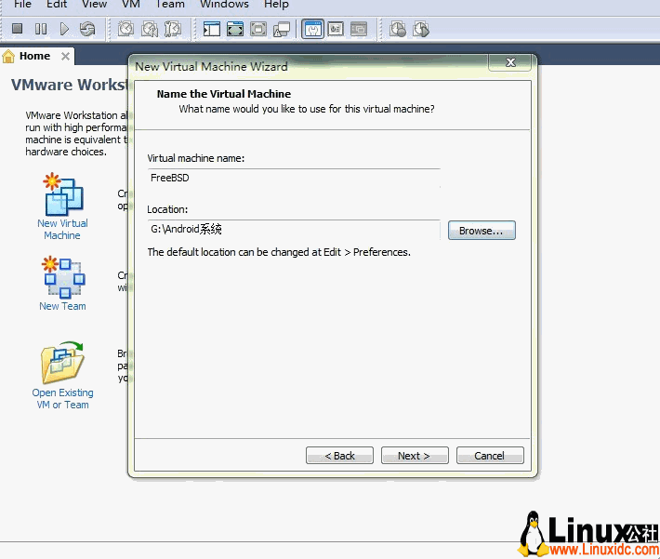Open the File menu
The image size is (660, 559).
(22, 5)
